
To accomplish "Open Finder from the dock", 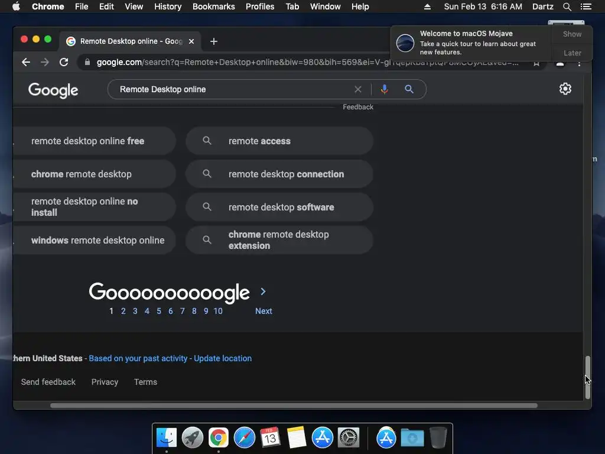I will coord(167,438).
